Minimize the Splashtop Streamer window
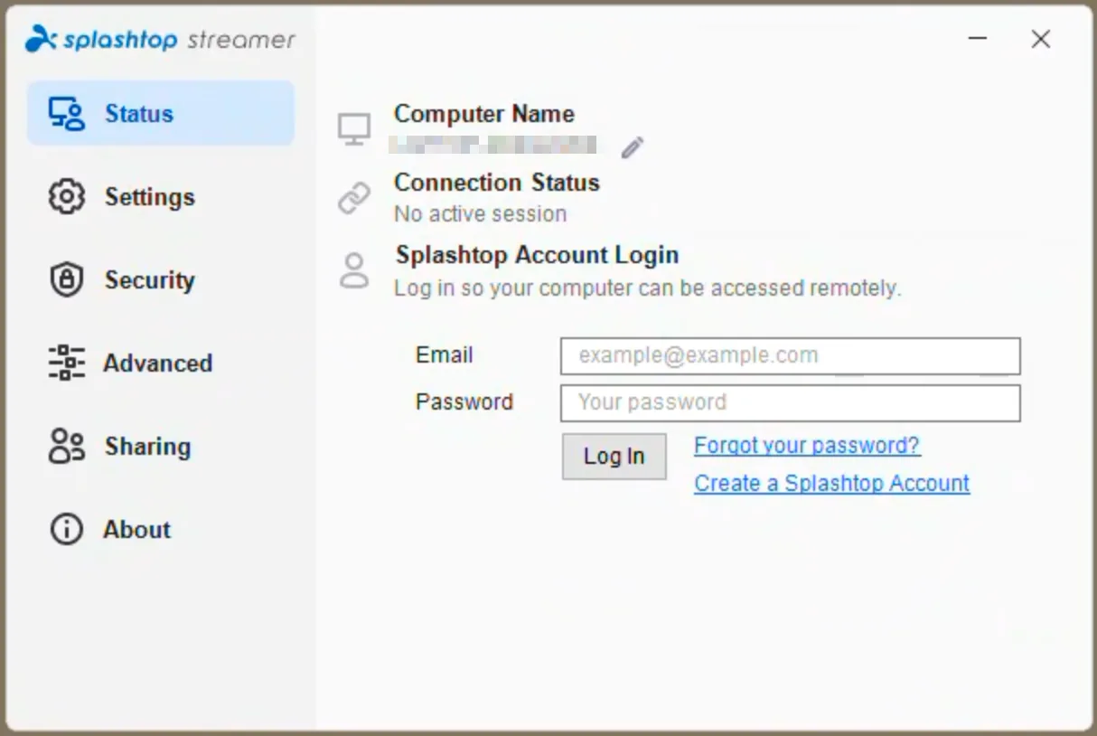 click(x=977, y=39)
